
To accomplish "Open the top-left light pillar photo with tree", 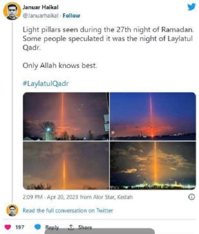I will [x=66, y=116].
